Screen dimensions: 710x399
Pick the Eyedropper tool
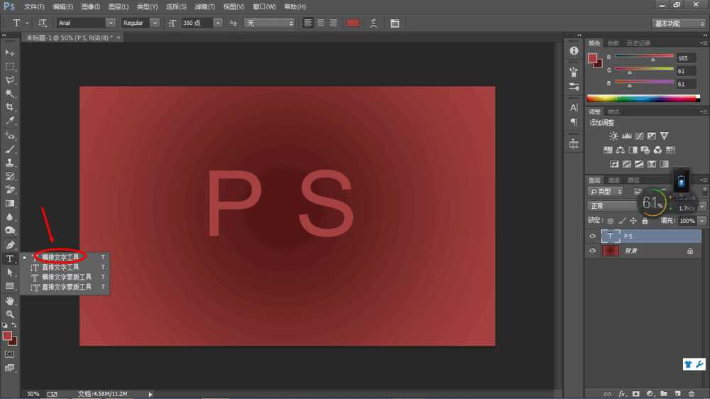point(10,121)
